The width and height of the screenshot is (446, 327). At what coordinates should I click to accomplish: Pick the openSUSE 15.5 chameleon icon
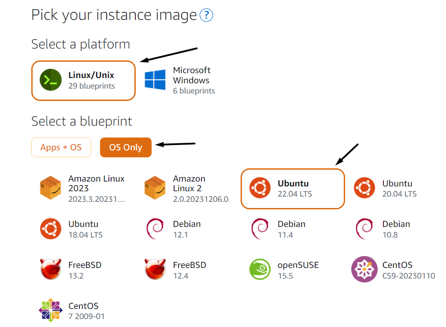click(x=260, y=270)
